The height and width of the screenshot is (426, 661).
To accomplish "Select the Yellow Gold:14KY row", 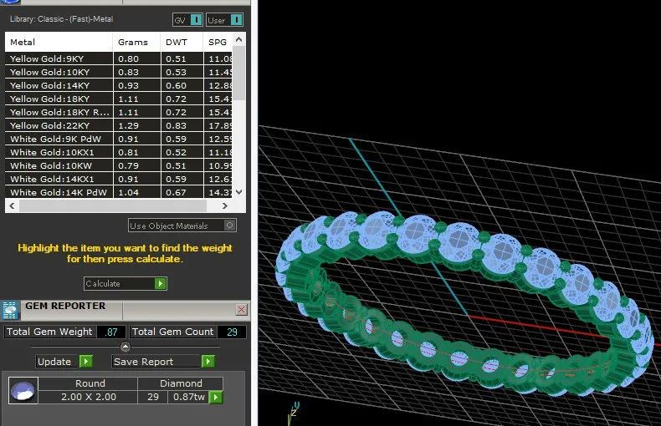I will [x=119, y=85].
